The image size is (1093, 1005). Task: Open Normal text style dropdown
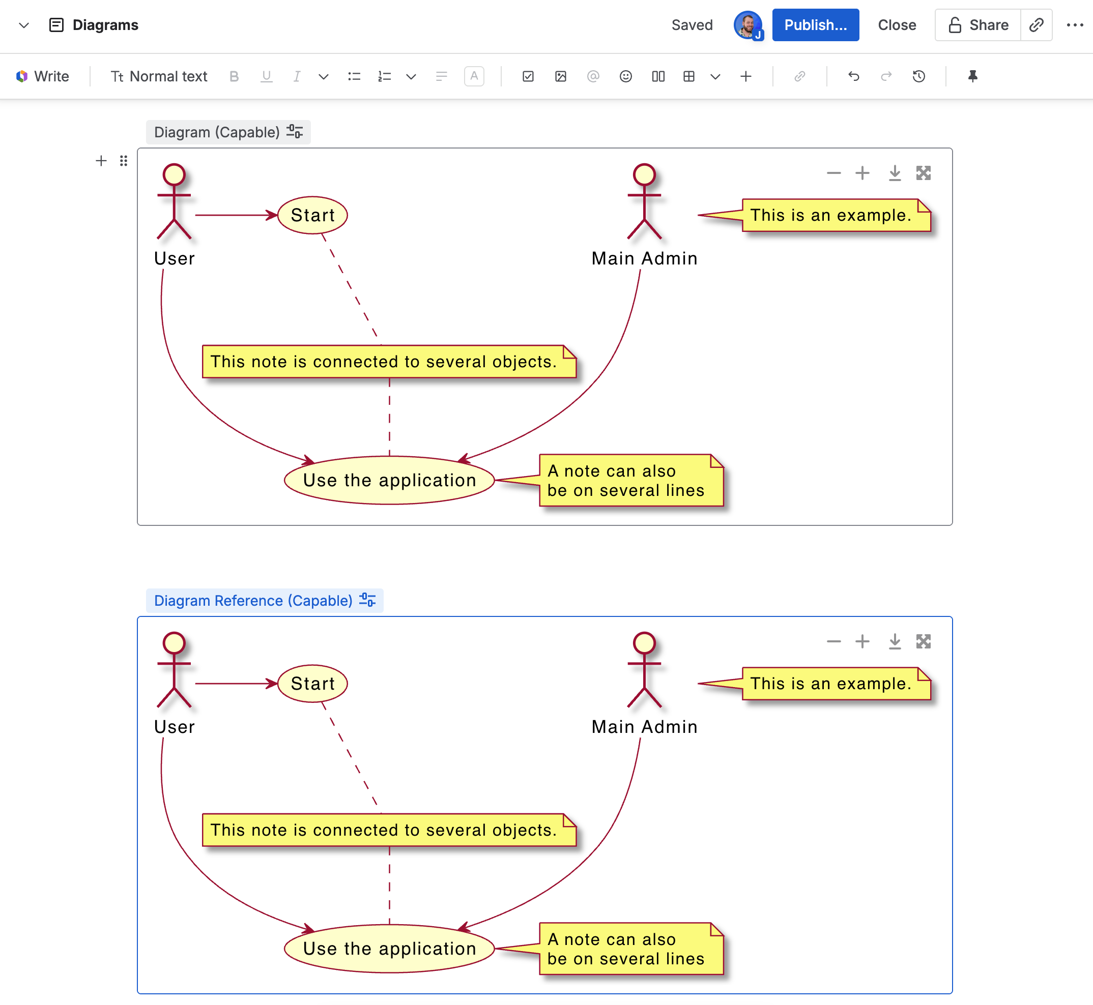tap(159, 77)
